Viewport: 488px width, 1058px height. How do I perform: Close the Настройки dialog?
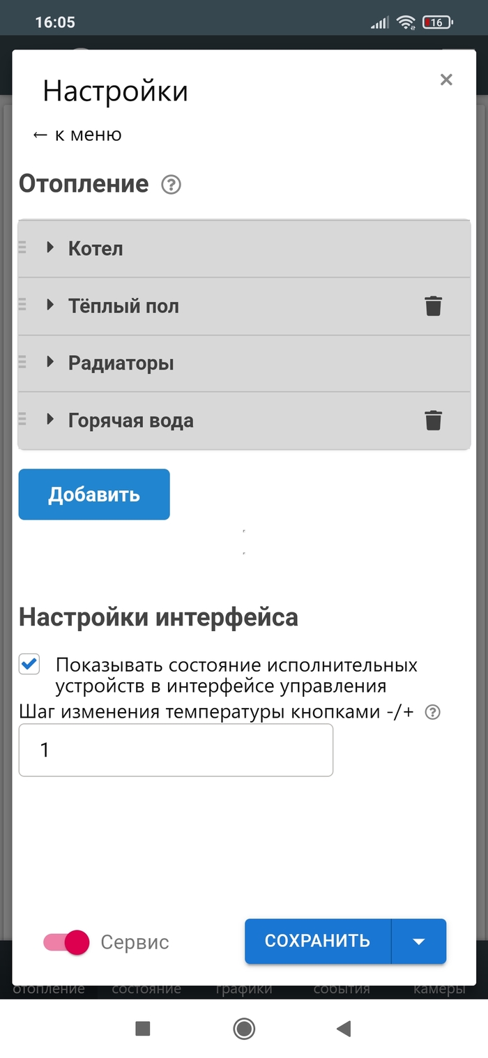click(446, 80)
